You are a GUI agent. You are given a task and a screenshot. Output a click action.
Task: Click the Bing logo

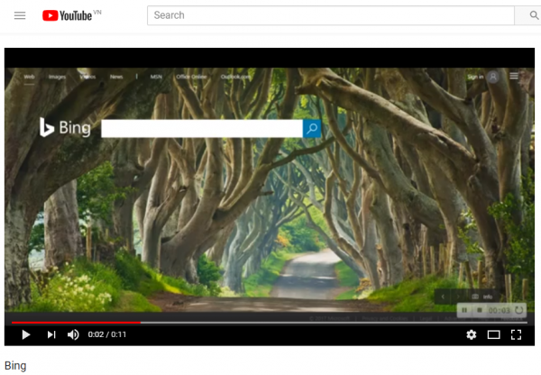pos(65,127)
